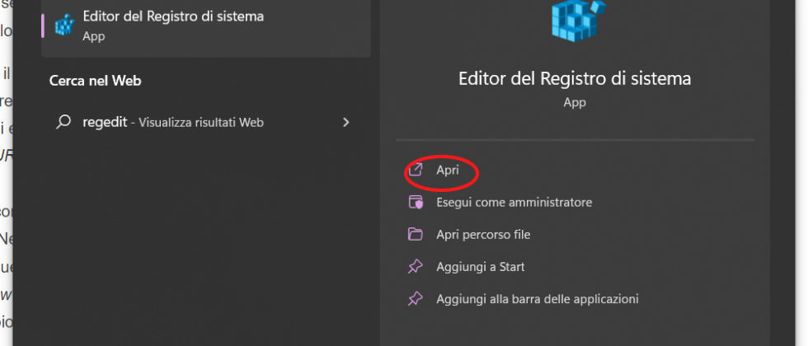Viewport: 808px width, 346px height.
Task: Select "Esegui come amministratore" text
Action: click(x=514, y=202)
